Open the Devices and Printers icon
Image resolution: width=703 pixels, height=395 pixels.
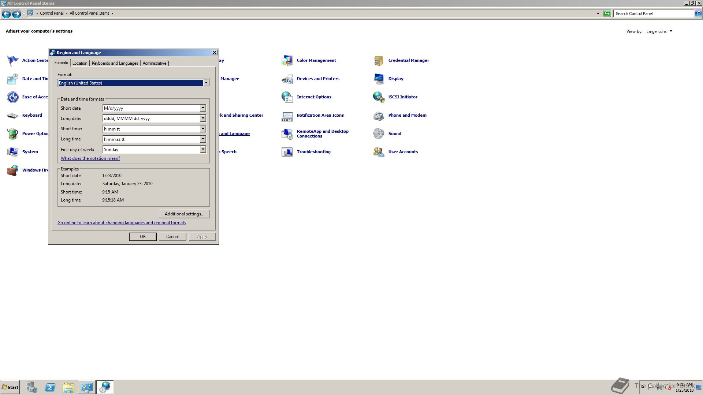tap(287, 79)
